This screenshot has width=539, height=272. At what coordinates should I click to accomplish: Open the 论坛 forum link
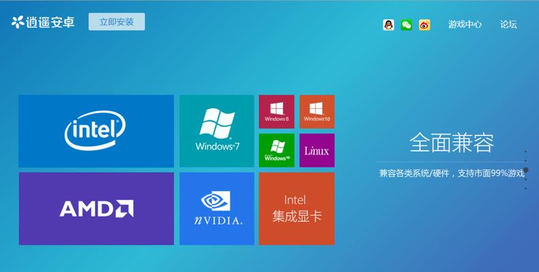(x=508, y=24)
